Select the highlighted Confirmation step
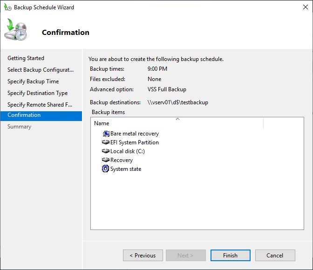This screenshot has width=313, height=270. tap(41, 116)
